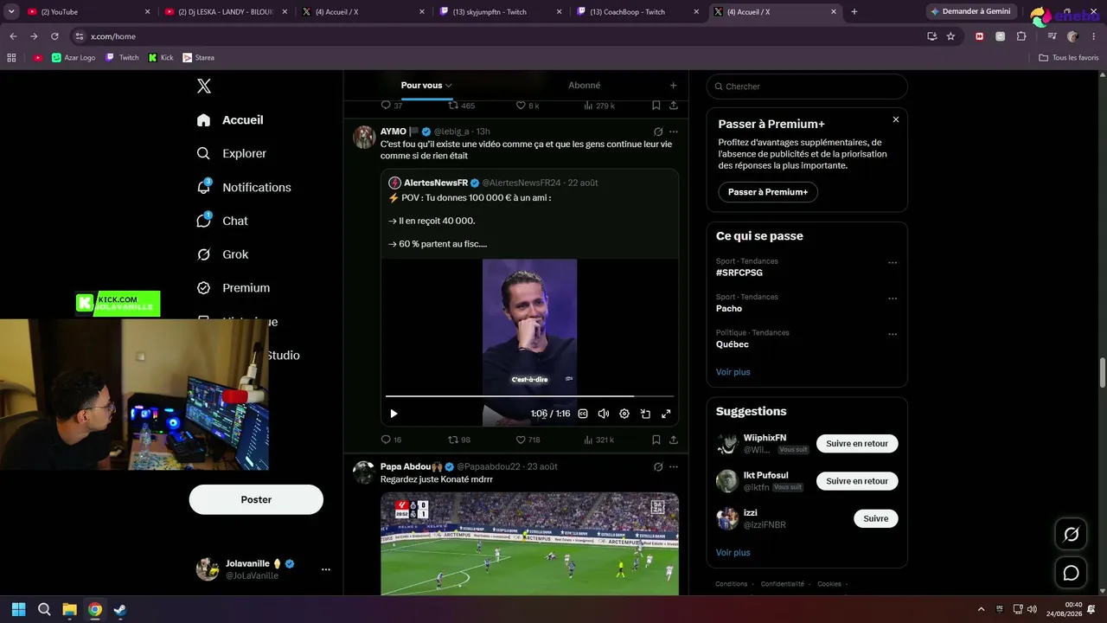Add a new timeline tab with plus
This screenshot has height=623, width=1107.
click(674, 86)
